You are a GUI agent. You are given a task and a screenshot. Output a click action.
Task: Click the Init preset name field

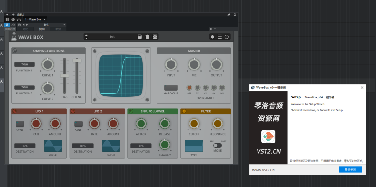112,37
